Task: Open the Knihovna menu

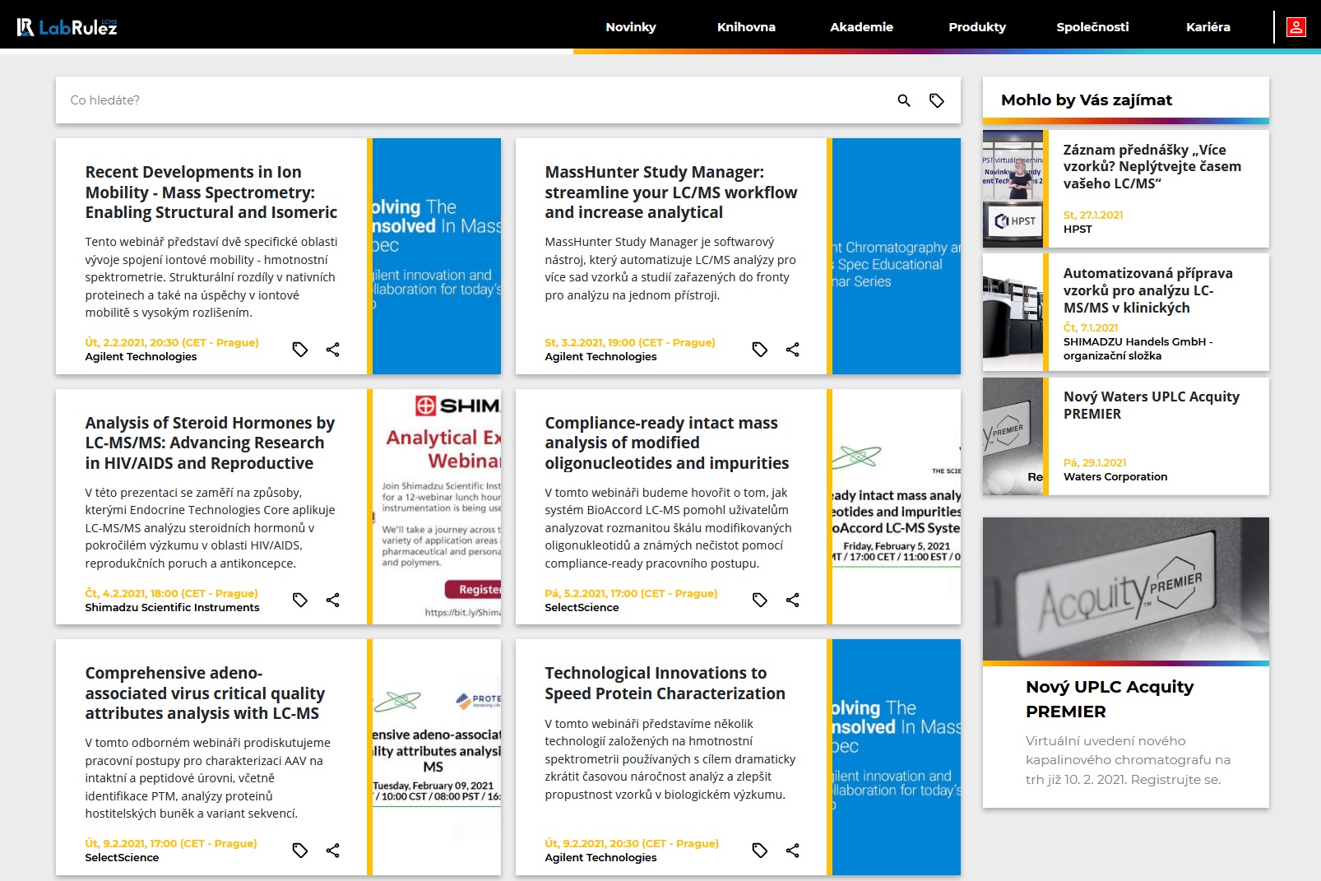Action: coord(746,27)
